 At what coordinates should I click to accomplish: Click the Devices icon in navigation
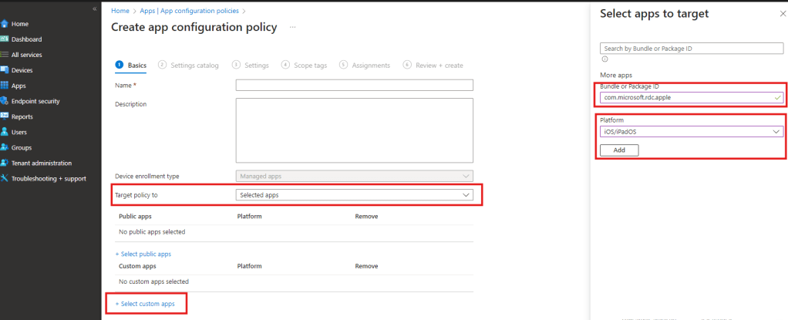click(5, 70)
